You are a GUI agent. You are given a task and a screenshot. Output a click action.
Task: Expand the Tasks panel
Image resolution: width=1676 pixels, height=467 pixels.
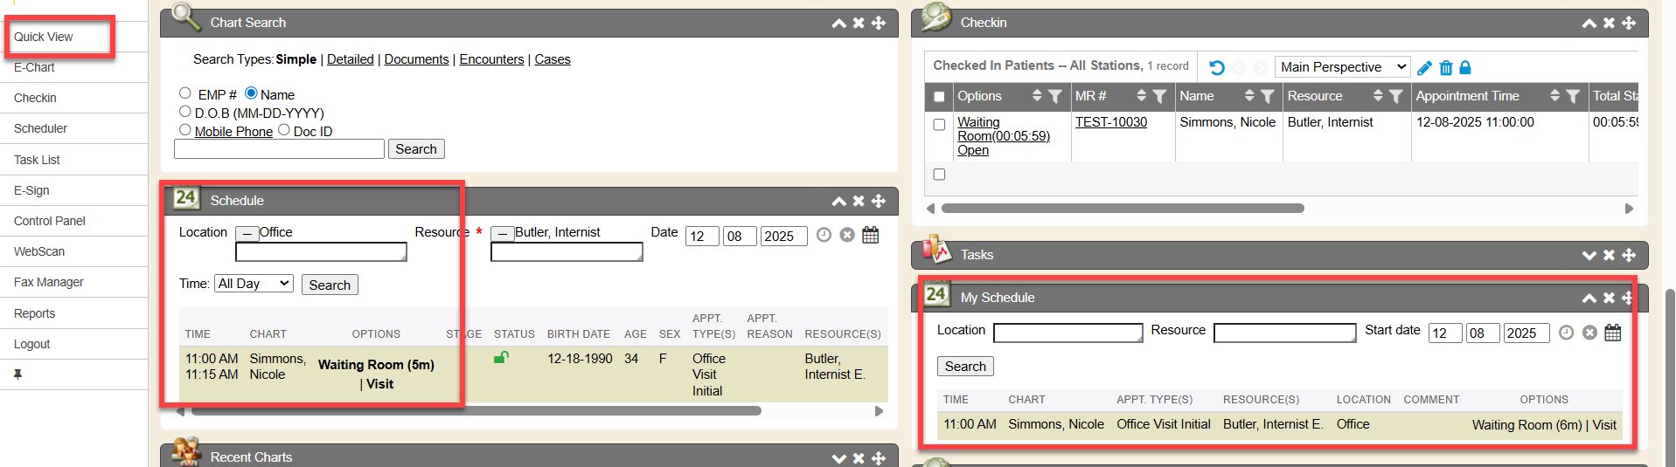tap(1589, 255)
